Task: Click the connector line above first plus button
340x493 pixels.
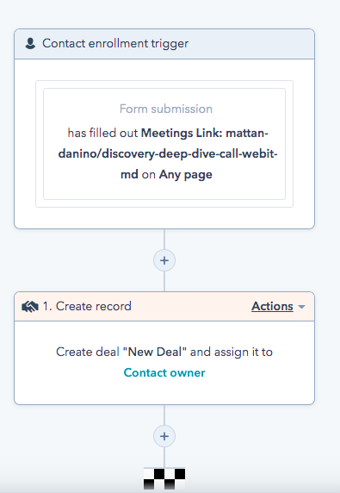Action: pos(164,240)
